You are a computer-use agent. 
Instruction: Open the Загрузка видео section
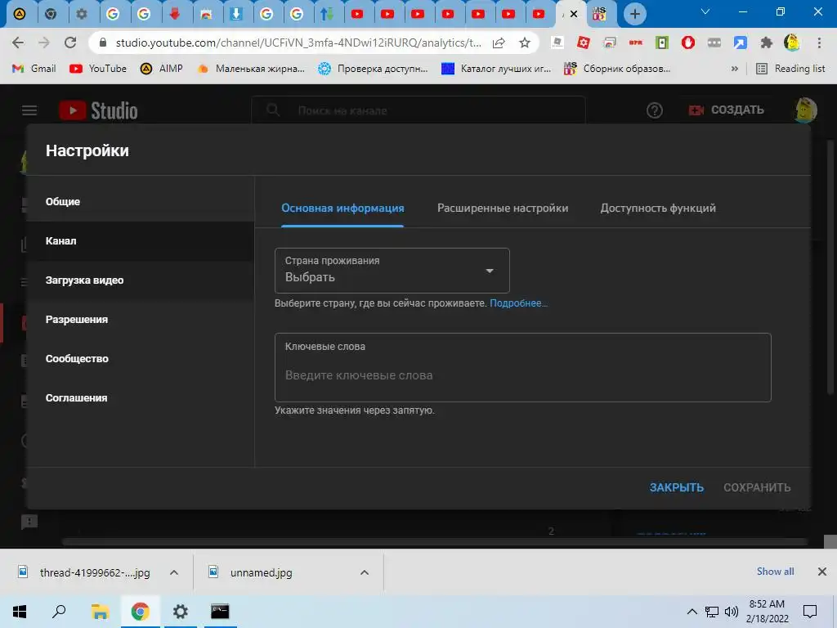tap(140, 280)
